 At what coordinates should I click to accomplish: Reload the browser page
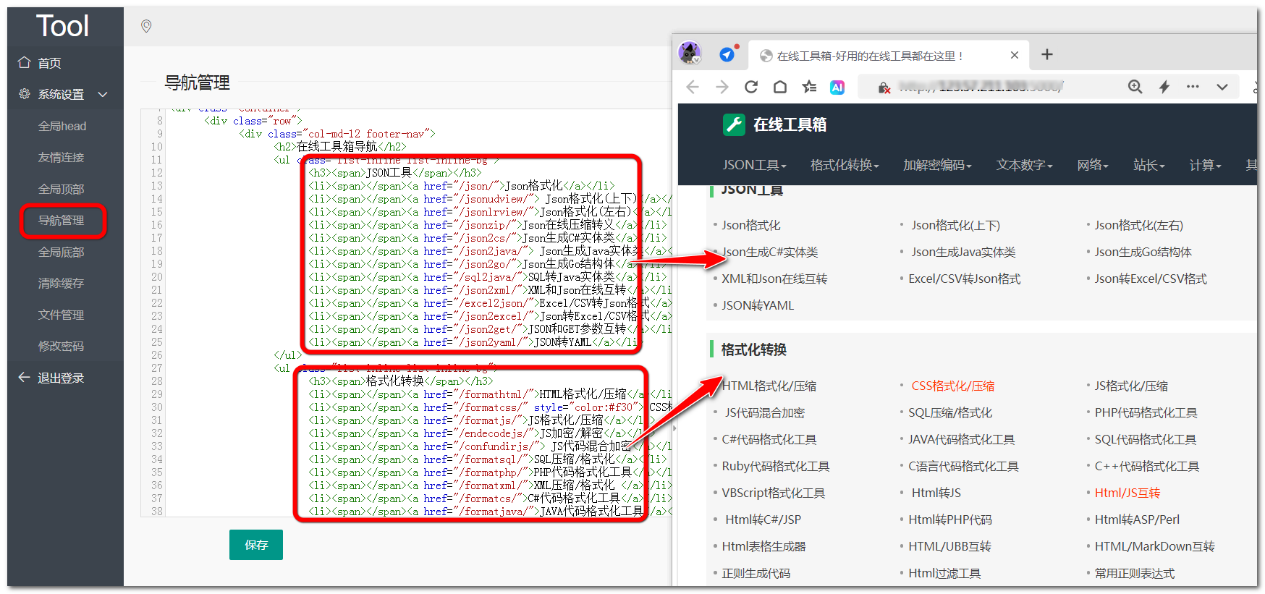click(751, 87)
